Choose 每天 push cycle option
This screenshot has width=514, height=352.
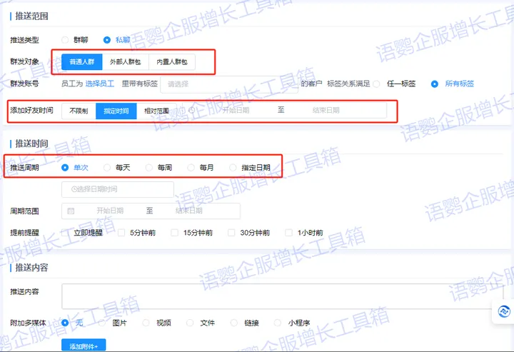[x=108, y=167]
